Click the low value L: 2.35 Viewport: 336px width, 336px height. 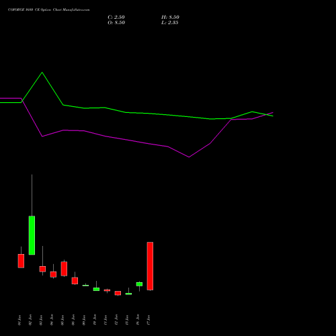pyautogui.click(x=170, y=23)
